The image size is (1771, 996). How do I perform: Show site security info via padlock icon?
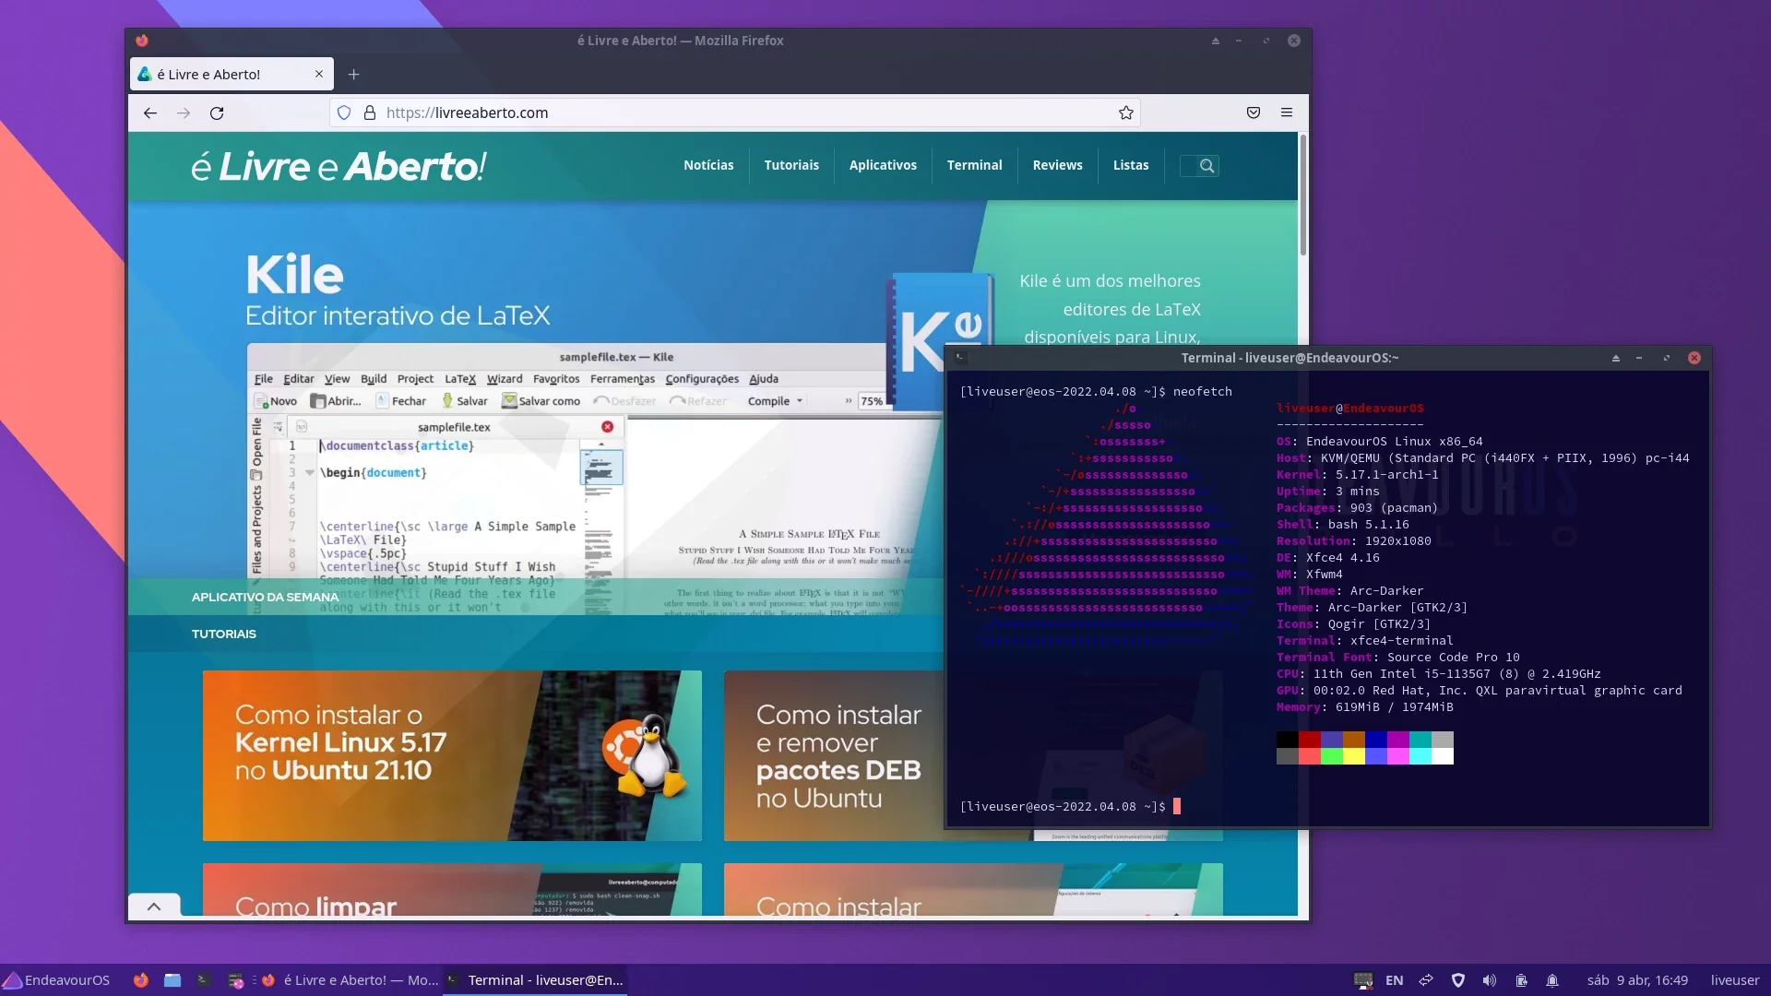[x=370, y=113]
